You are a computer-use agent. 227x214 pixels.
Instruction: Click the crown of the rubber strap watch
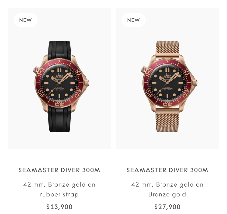[x=87, y=82]
